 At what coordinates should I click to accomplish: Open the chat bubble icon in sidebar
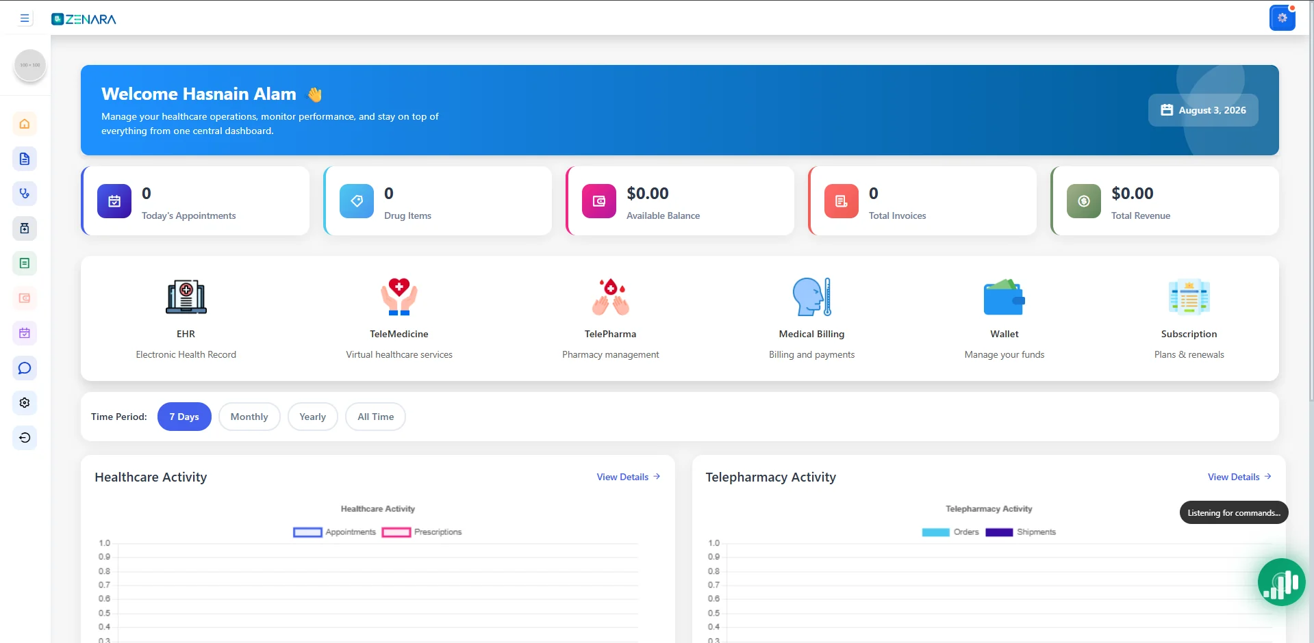pos(25,368)
